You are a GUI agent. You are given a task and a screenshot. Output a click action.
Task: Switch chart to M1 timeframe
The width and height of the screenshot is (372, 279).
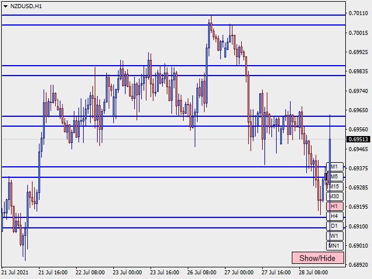(x=335, y=167)
